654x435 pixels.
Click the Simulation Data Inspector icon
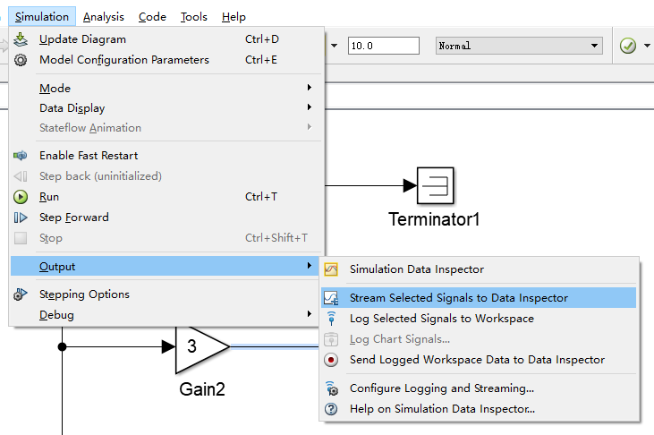pos(331,269)
